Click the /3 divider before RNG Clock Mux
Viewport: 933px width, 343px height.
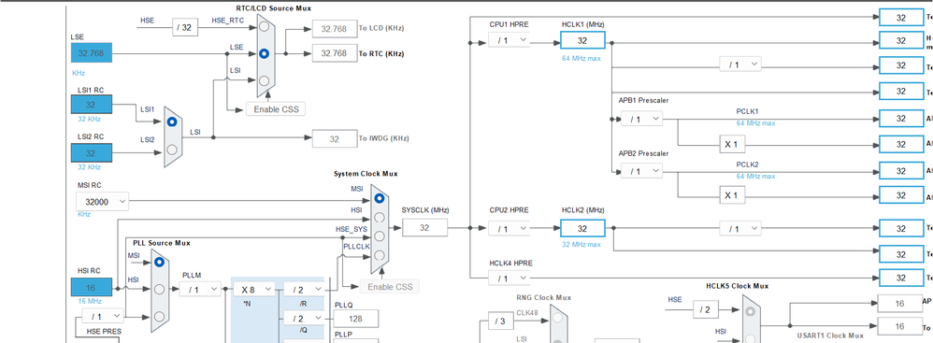pos(500,322)
